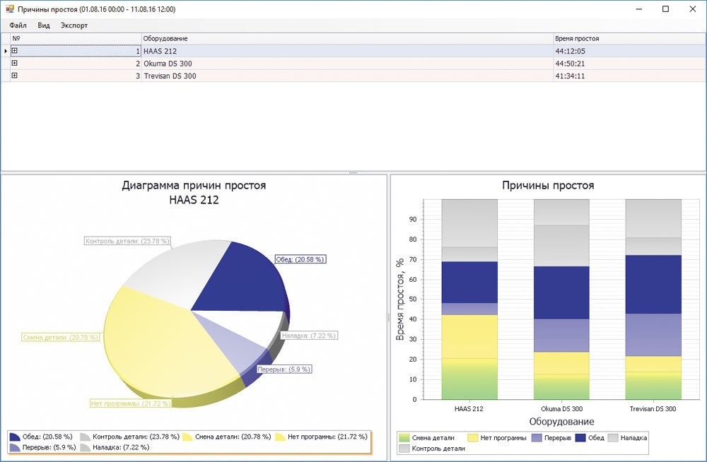Click the dark blue Обед pie slice
Screen dimensions: 707x462
click(246, 282)
